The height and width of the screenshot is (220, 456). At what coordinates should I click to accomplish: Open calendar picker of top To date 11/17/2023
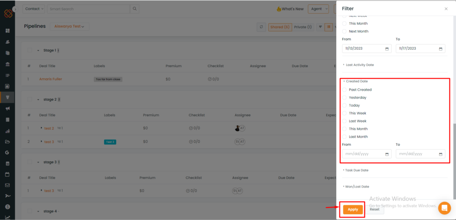(440, 49)
